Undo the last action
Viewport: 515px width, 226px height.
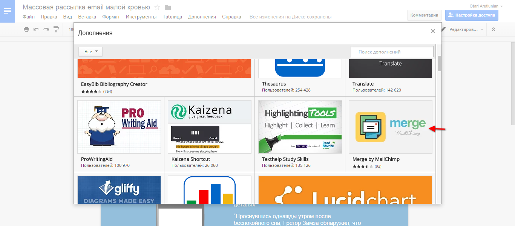pyautogui.click(x=36, y=29)
